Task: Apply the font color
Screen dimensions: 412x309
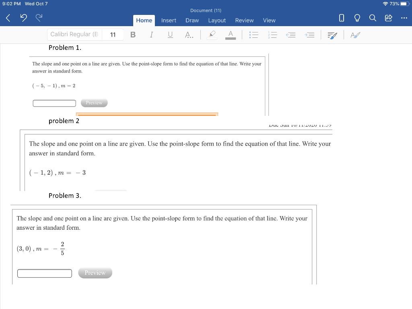Action: coord(231,35)
